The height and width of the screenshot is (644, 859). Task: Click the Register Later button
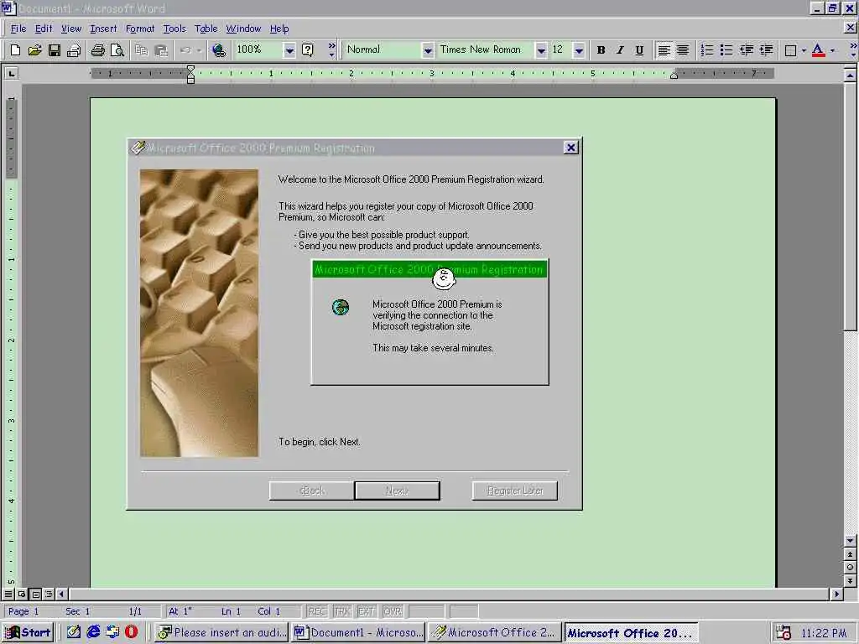(x=515, y=491)
